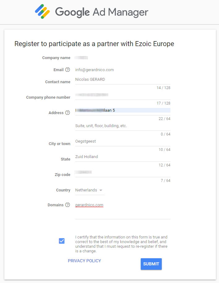The image size is (219, 283).
Task: Uncheck the information certification checkbox
Action: coord(62,241)
